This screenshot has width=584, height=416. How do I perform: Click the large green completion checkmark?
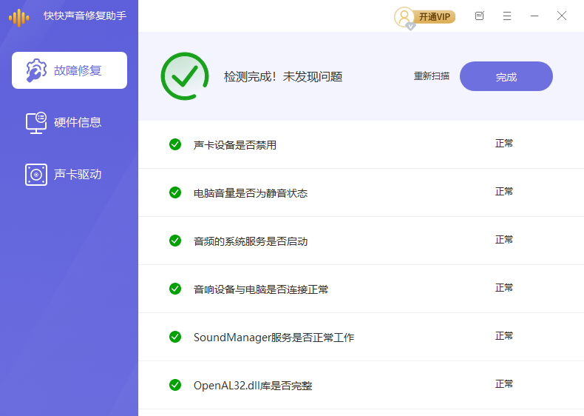click(x=184, y=76)
